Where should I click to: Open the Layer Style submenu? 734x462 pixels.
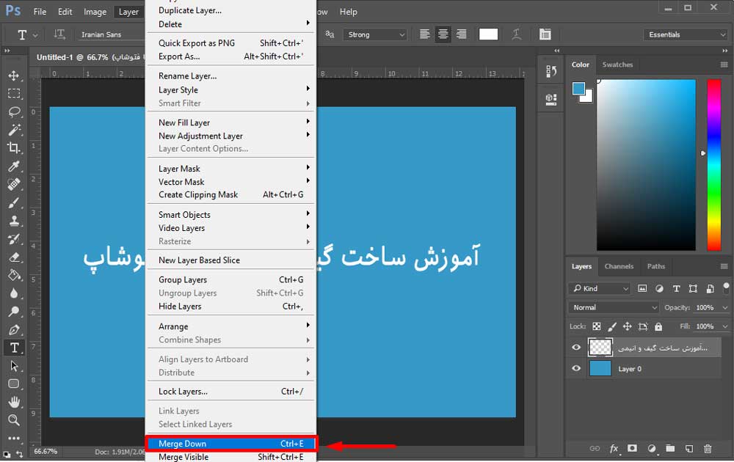[x=230, y=89]
